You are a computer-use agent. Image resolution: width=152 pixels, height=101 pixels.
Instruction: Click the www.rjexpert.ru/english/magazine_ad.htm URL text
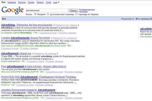(x=20, y=98)
